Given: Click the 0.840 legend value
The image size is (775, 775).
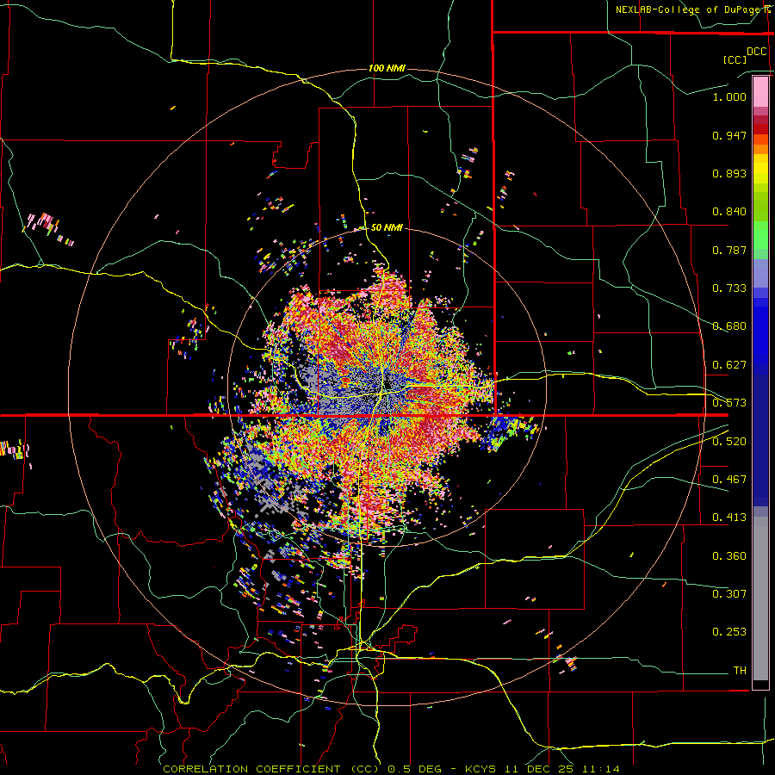Looking at the screenshot, I should (x=729, y=212).
